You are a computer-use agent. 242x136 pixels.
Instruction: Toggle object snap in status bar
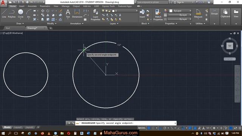coord(183,128)
